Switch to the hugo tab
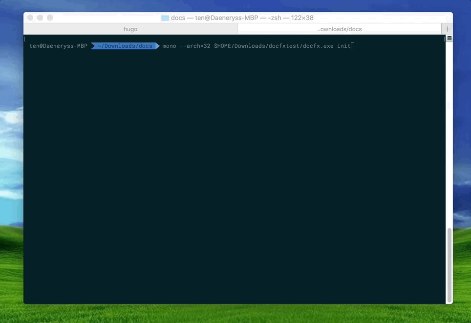This screenshot has height=323, width=471. [x=130, y=29]
